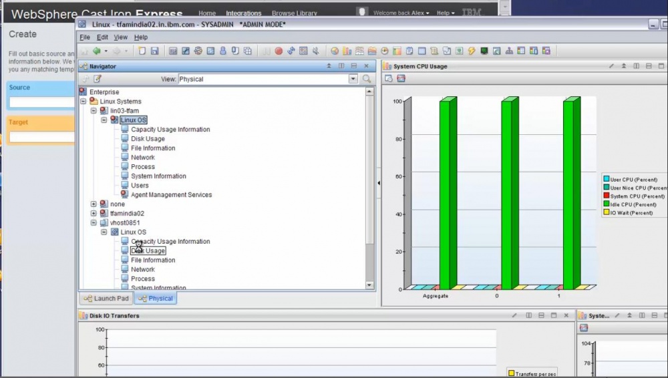Open Integrations link in WebSphere Cast Iron

pyautogui.click(x=243, y=13)
